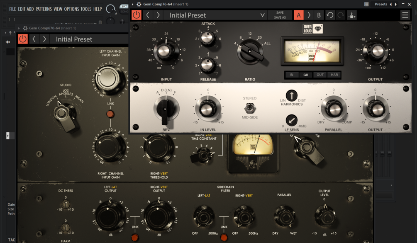Viewport: 417px width, 243px height.
Task: Toggle the HARMONICS LIN/DIST button
Action: (291, 95)
